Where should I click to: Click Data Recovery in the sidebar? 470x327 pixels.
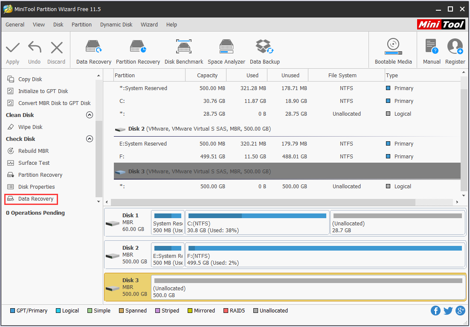click(x=30, y=199)
